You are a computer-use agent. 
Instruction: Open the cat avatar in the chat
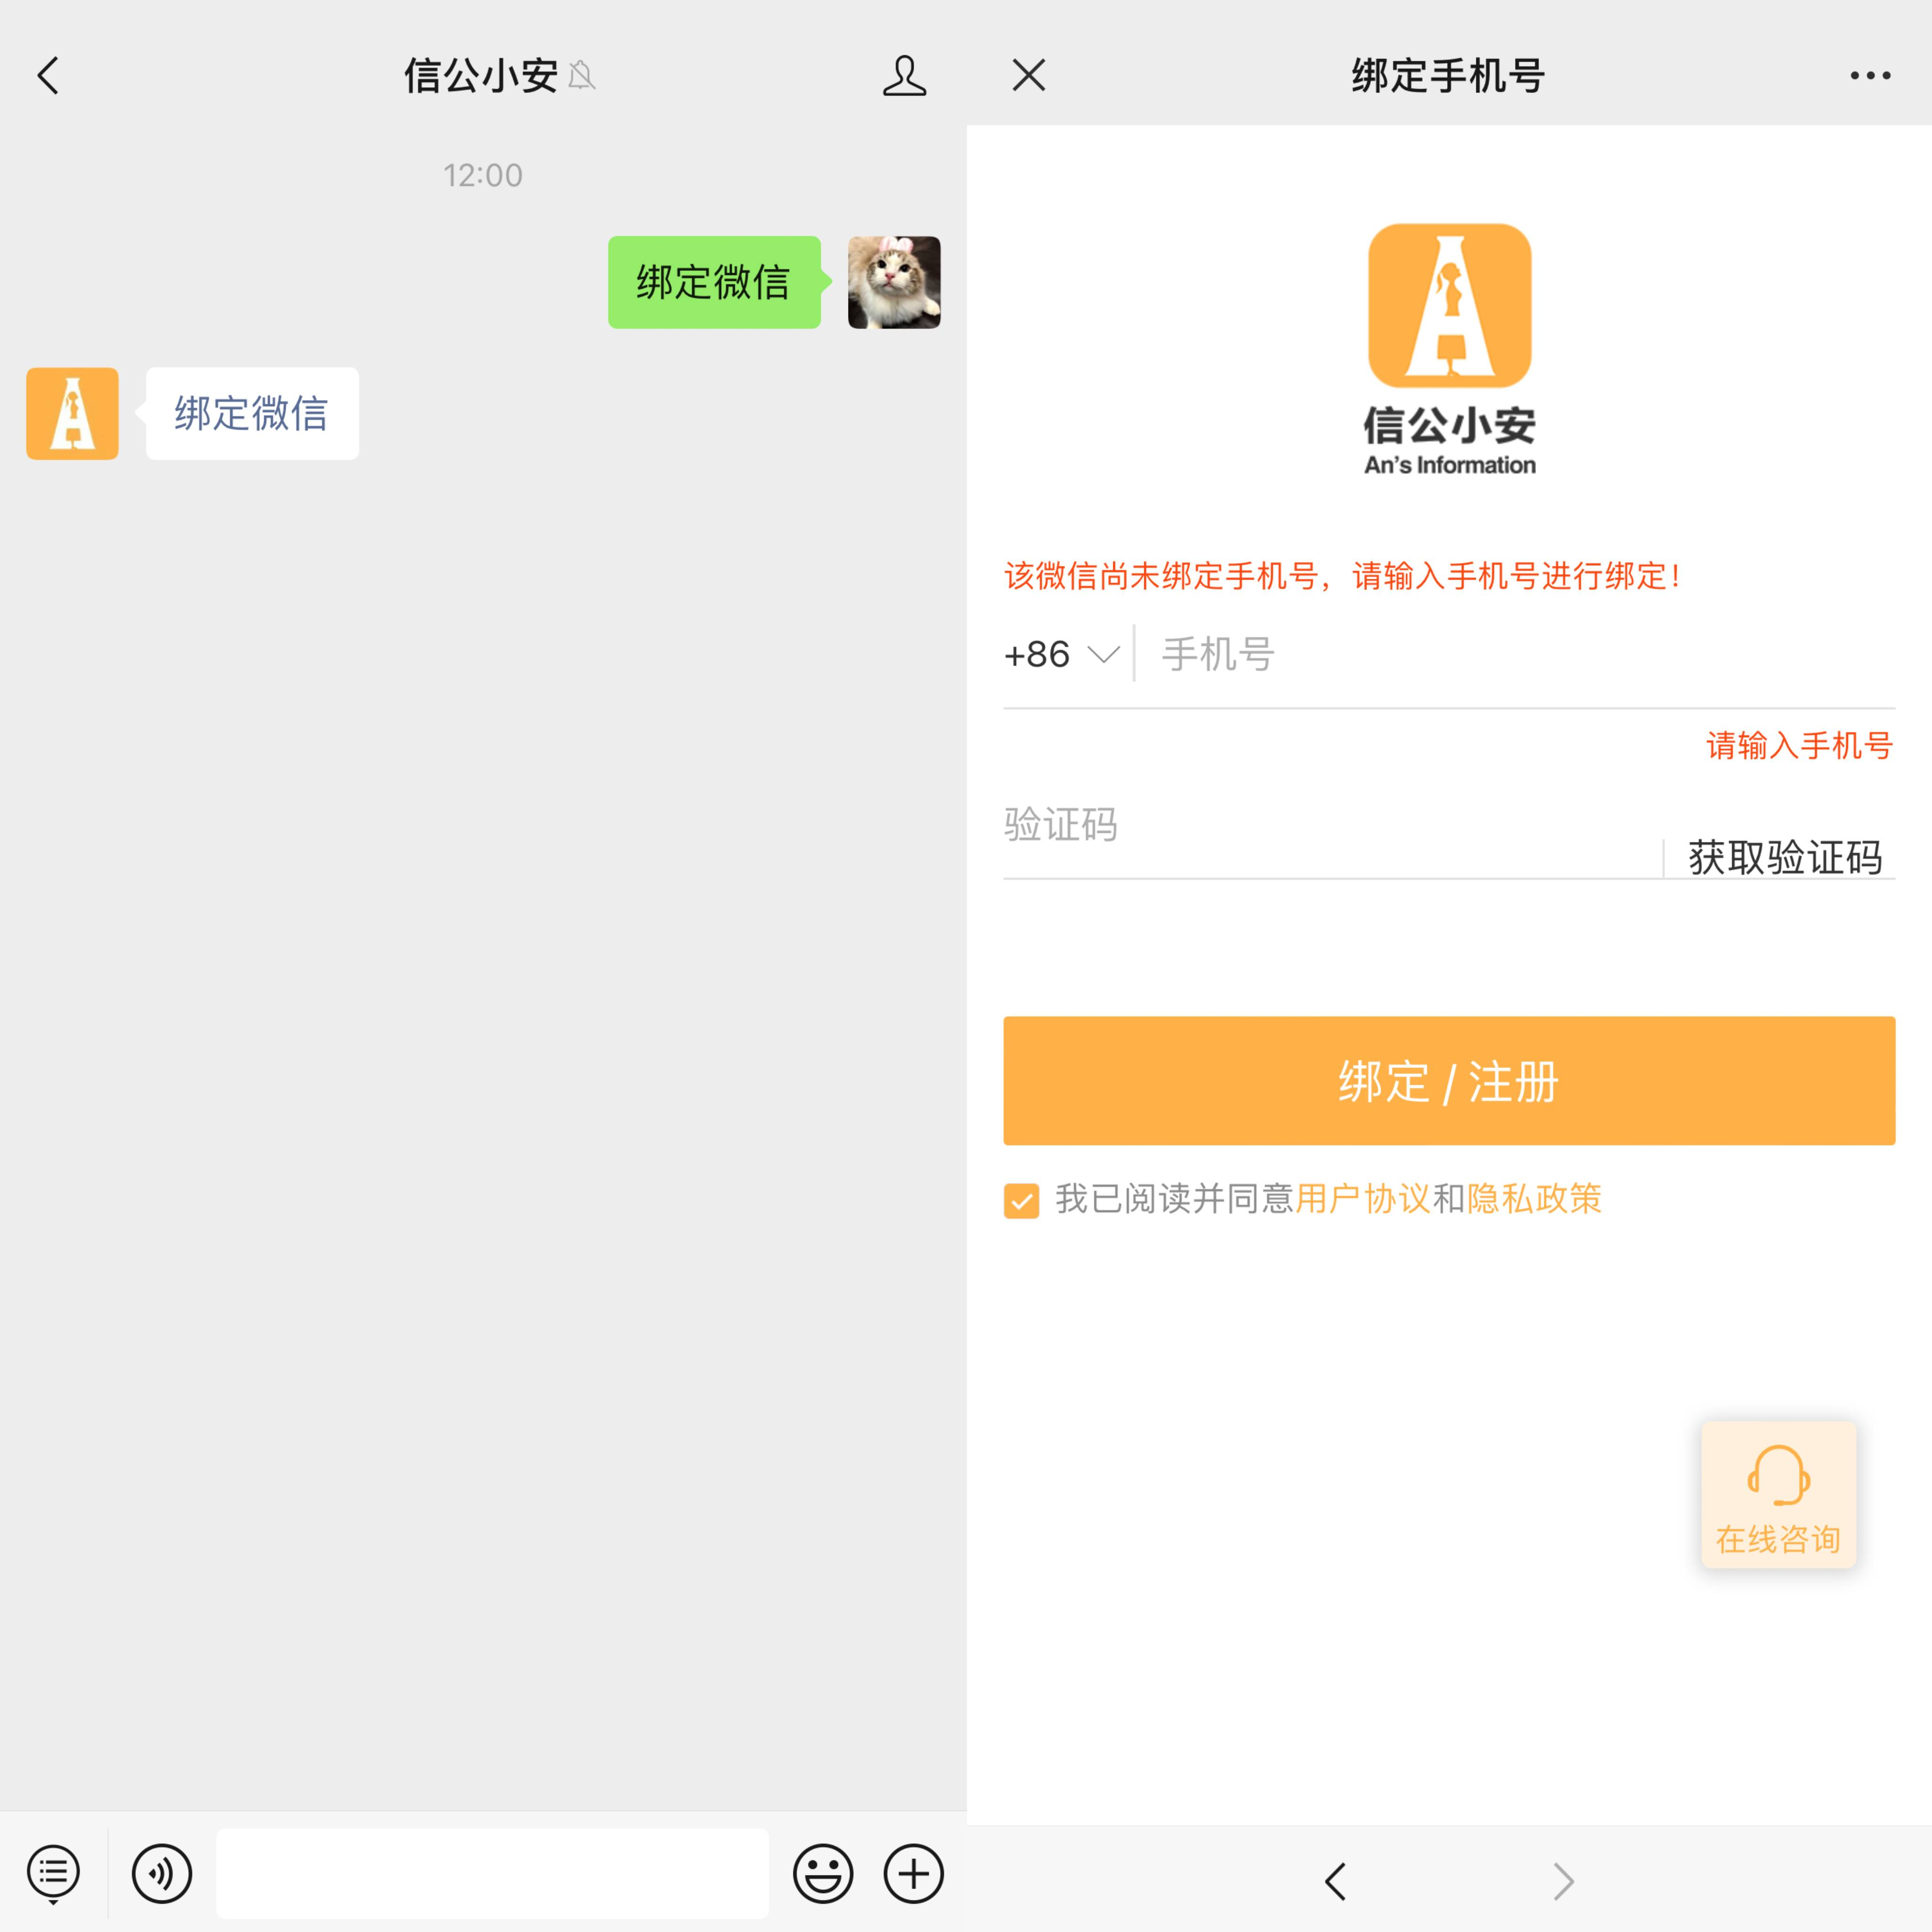[x=894, y=282]
